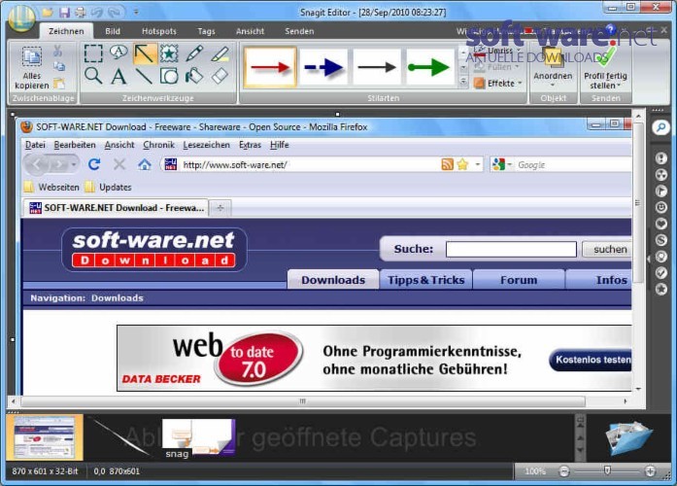Viewport: 677px width, 486px height.
Task: Choose the black arrow style
Action: pos(377,67)
